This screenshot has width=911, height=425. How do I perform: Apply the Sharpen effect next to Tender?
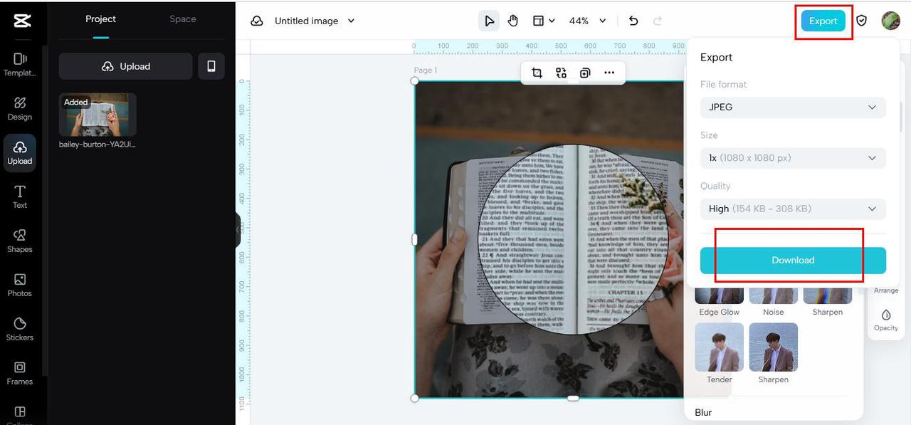773,353
